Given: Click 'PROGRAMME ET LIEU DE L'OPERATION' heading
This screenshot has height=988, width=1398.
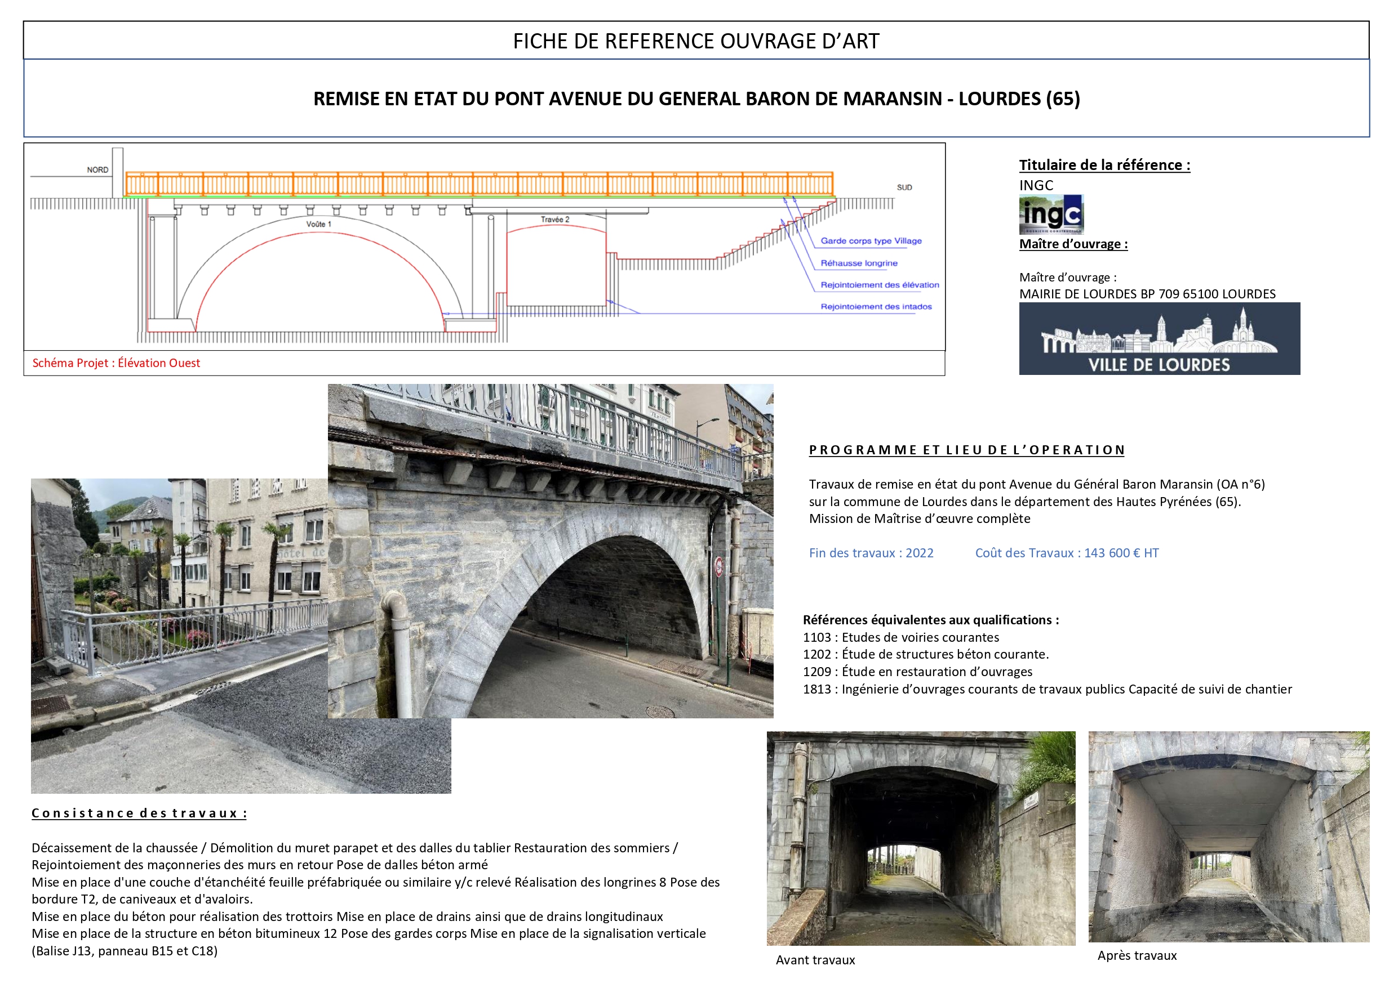Looking at the screenshot, I should pos(966,450).
